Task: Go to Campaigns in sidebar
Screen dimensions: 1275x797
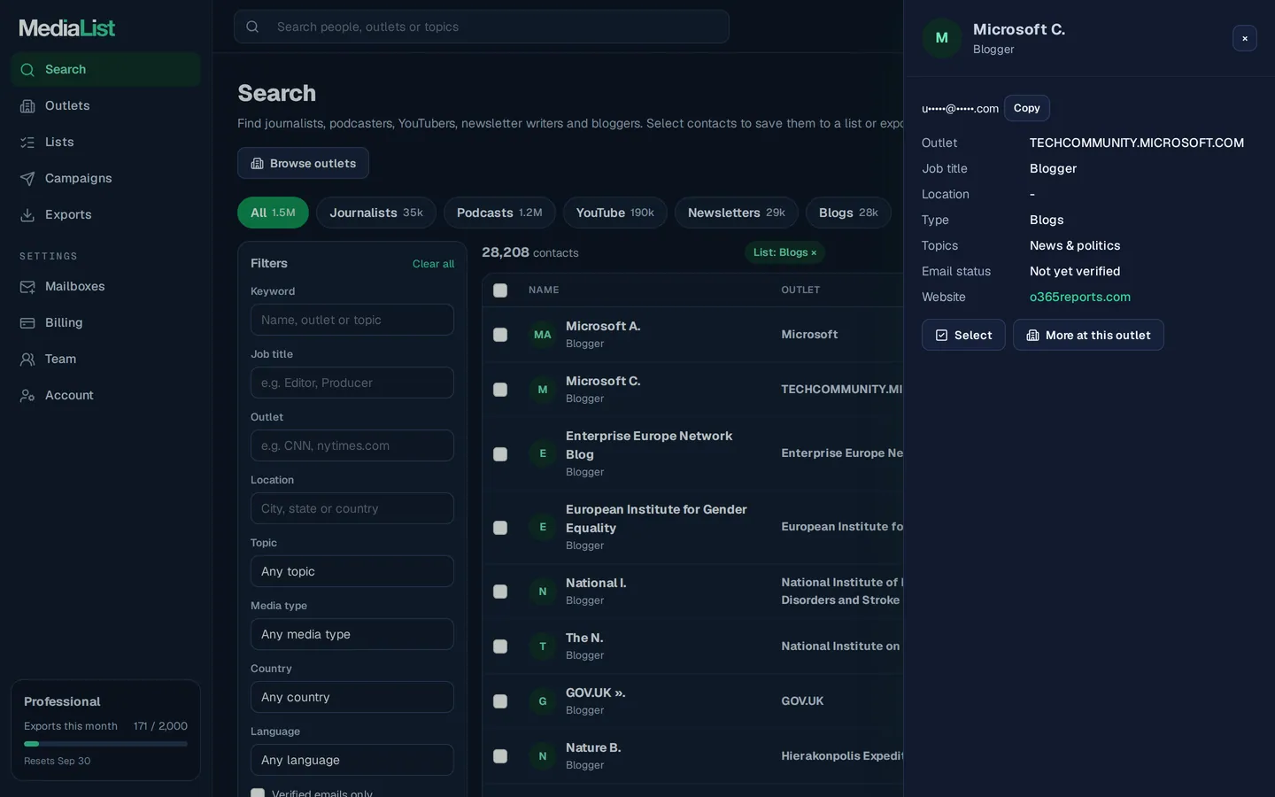Action: pos(105,178)
